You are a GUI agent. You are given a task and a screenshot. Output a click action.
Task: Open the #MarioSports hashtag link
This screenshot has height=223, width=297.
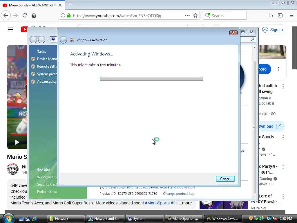(157, 203)
